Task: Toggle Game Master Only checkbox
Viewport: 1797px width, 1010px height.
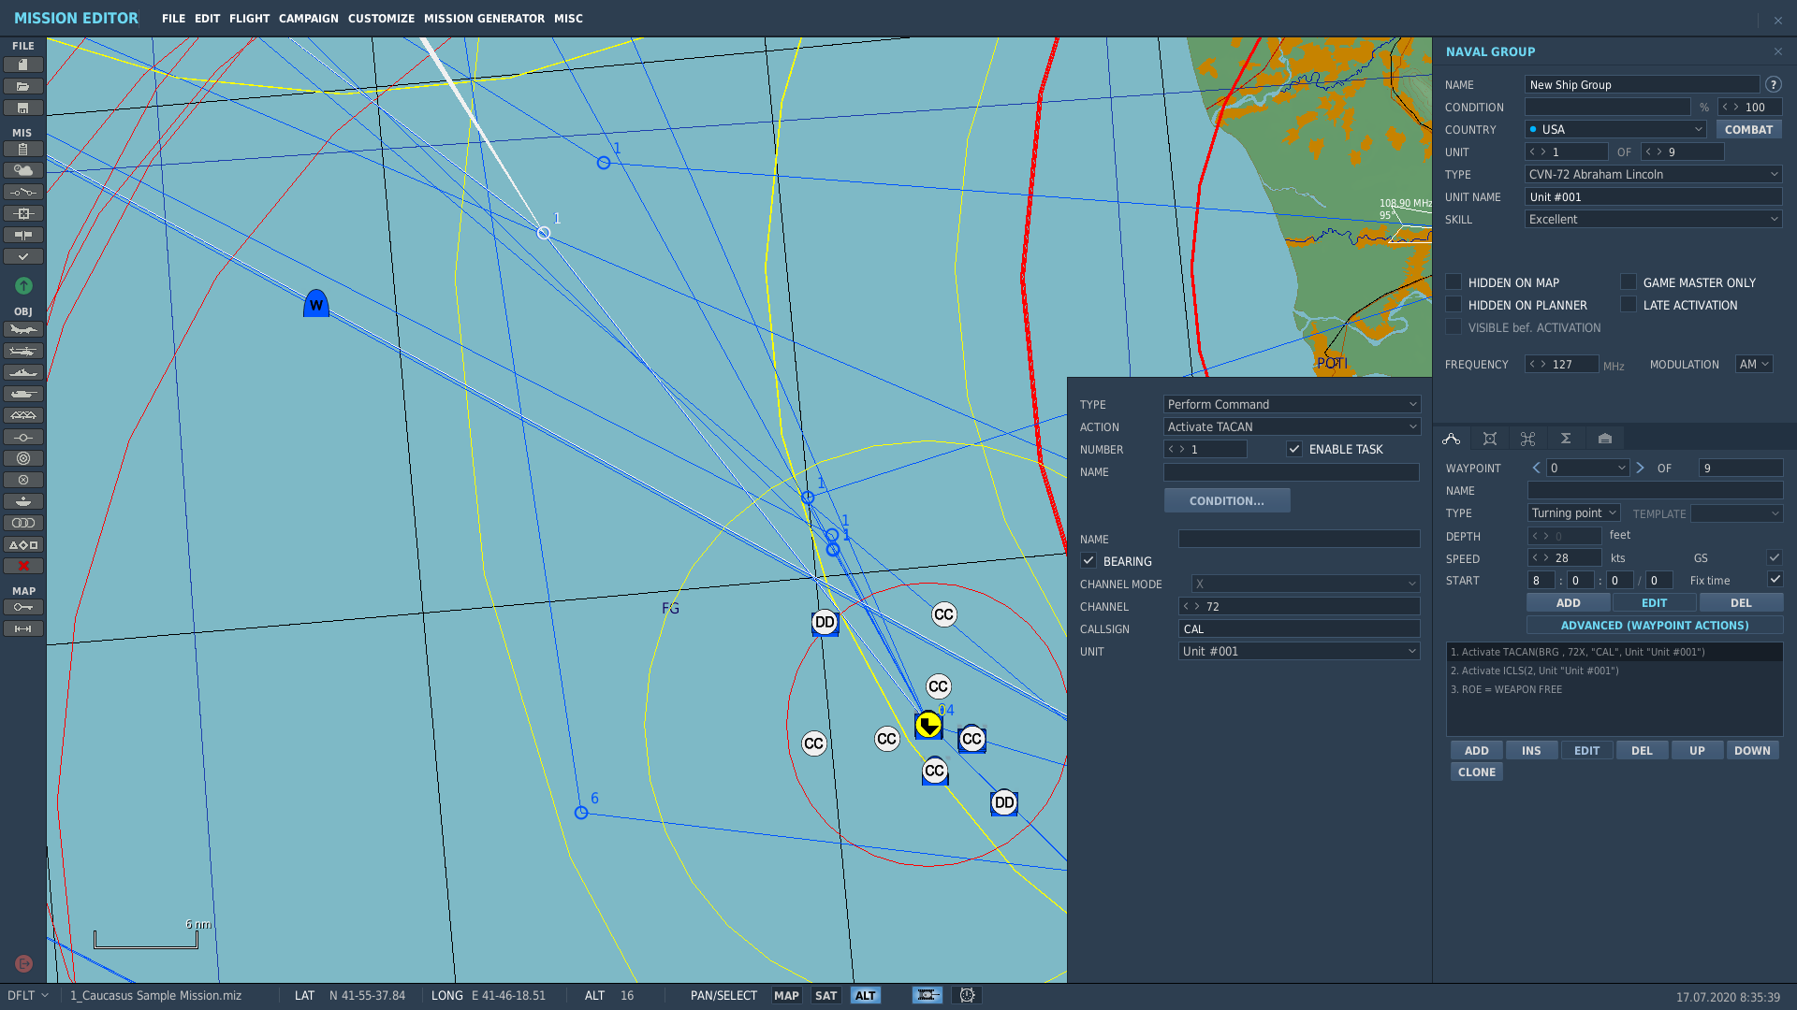Action: (x=1629, y=282)
